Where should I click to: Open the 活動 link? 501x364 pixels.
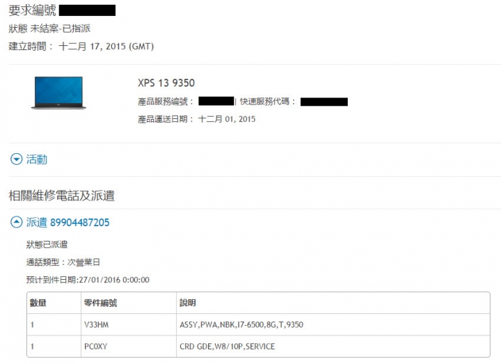click(36, 159)
